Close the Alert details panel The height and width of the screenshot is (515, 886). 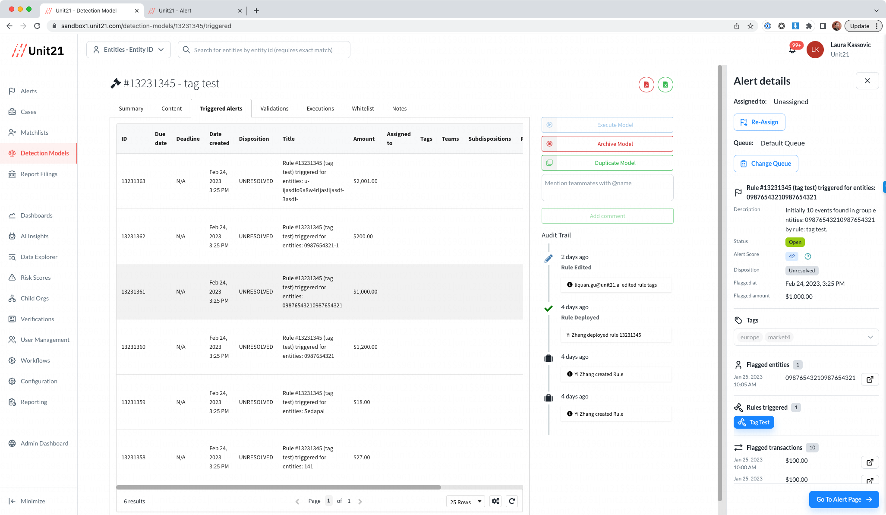(867, 81)
